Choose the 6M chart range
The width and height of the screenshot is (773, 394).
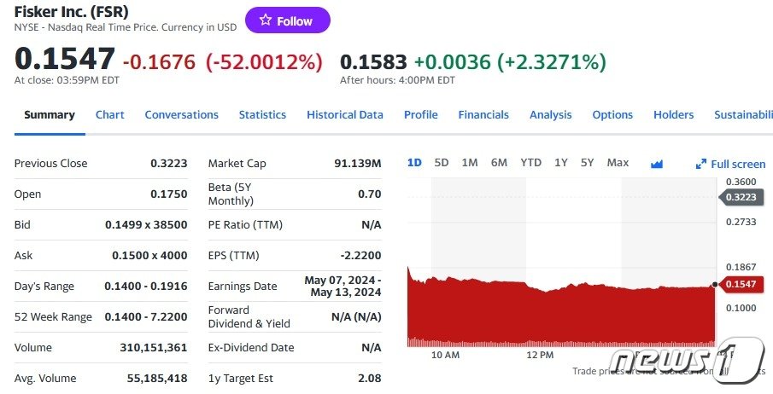[x=499, y=163]
